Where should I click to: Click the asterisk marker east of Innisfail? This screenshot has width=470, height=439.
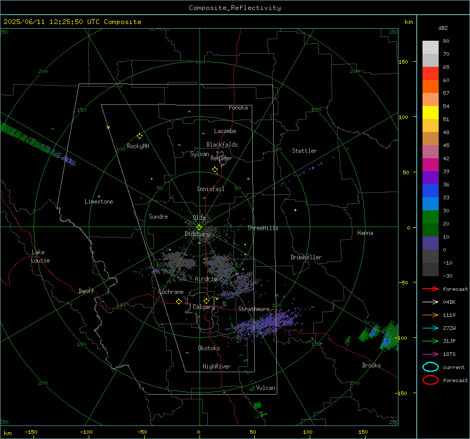[248, 179]
